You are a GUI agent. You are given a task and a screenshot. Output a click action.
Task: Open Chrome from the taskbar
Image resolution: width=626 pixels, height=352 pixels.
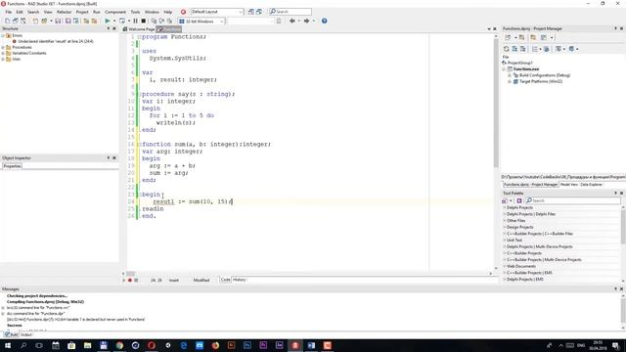click(x=119, y=345)
